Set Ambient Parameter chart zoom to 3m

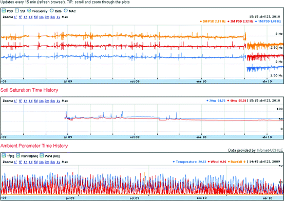[x=47, y=162]
